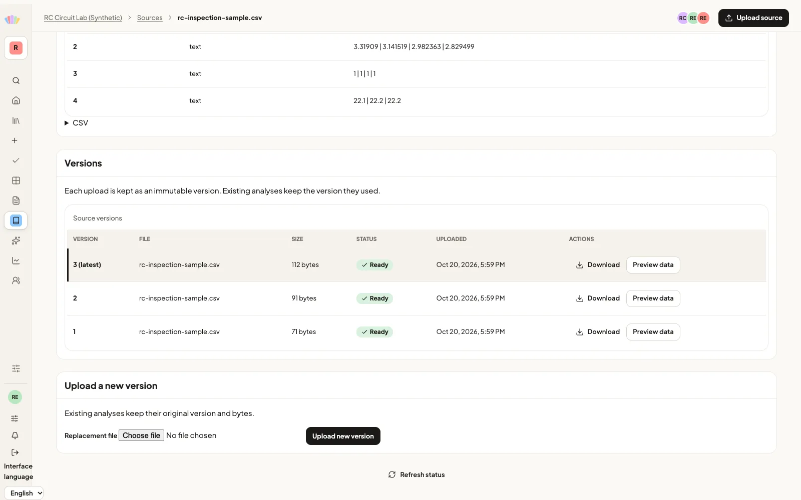Screen dimensions: 801x500
Task: Click Refresh status
Action: click(x=417, y=474)
